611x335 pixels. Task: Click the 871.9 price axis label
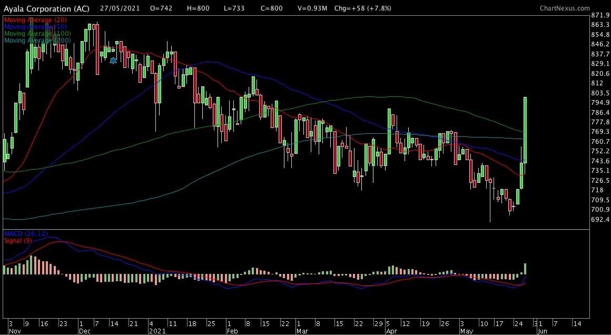coord(600,15)
